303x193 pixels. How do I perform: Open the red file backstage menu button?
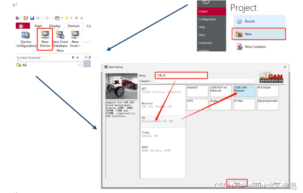pos(23,26)
